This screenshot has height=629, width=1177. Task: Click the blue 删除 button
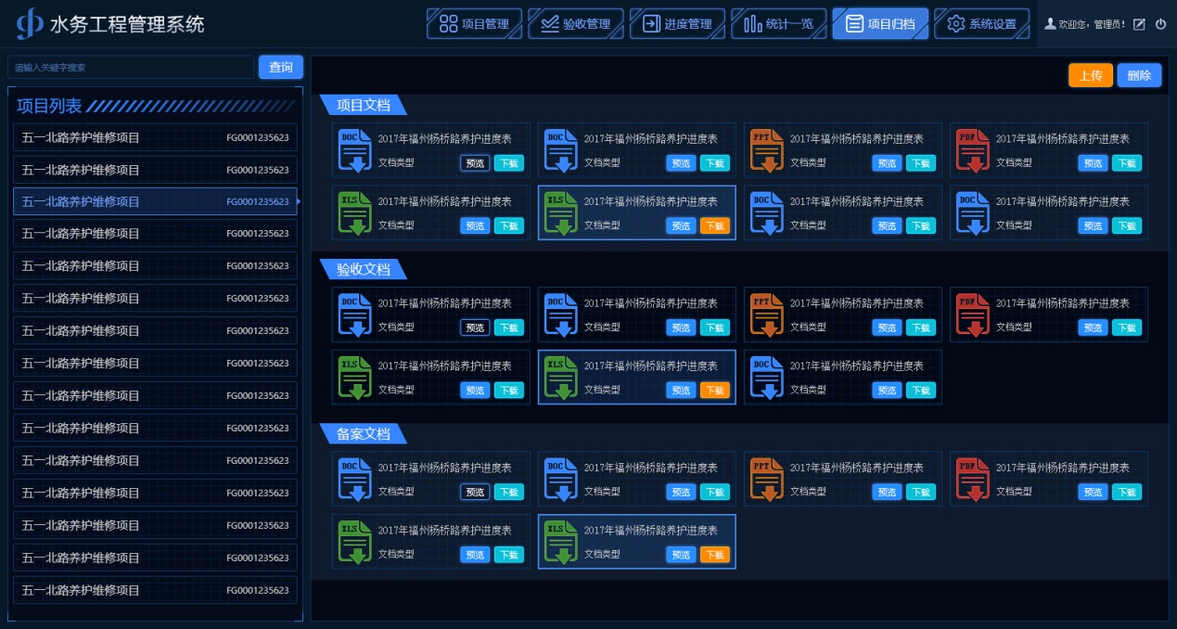1139,76
